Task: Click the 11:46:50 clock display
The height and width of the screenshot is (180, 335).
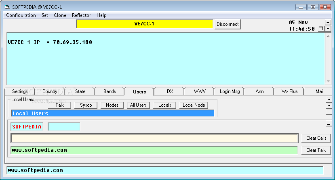Action: [302, 29]
